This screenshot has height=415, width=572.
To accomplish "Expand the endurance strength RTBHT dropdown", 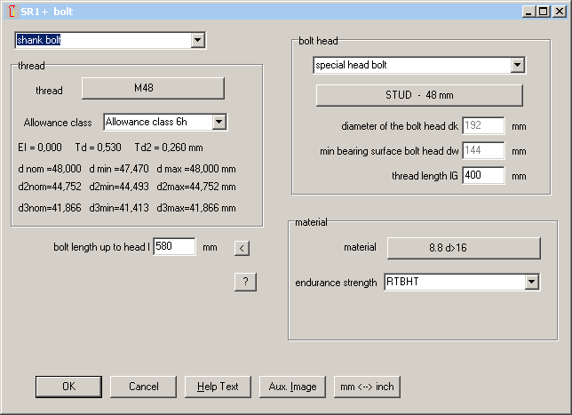I will (531, 282).
